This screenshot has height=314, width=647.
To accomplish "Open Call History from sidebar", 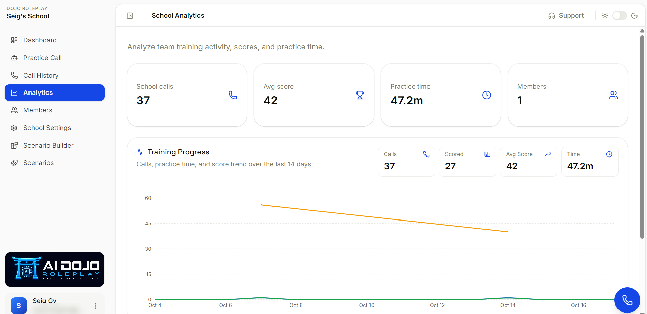I will tap(55, 75).
